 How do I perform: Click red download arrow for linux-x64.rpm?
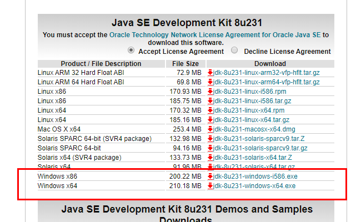[210, 110]
